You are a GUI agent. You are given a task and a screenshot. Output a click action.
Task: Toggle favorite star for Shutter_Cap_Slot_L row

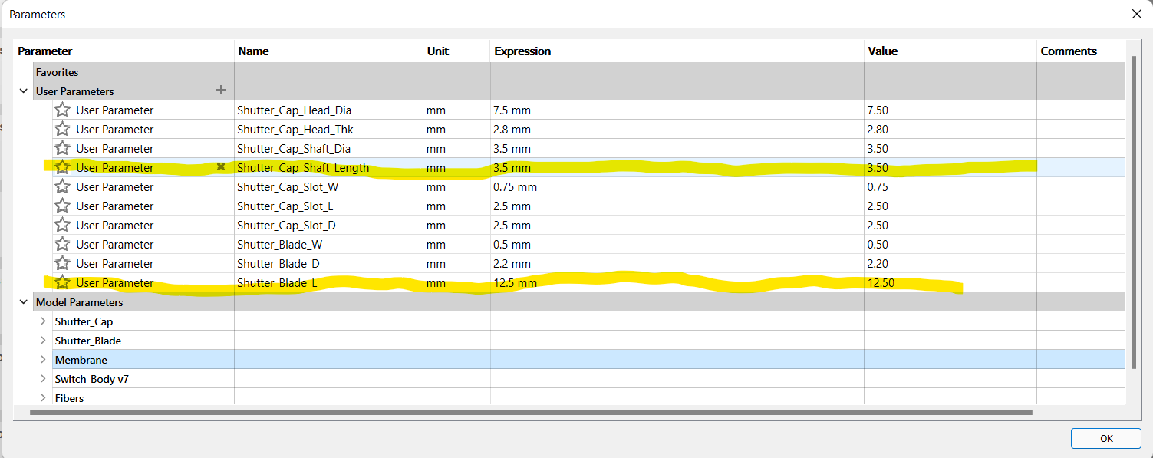coord(62,206)
